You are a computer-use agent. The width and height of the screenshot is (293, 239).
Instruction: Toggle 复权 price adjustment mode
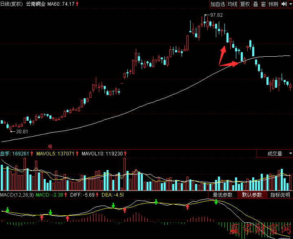click(x=245, y=4)
